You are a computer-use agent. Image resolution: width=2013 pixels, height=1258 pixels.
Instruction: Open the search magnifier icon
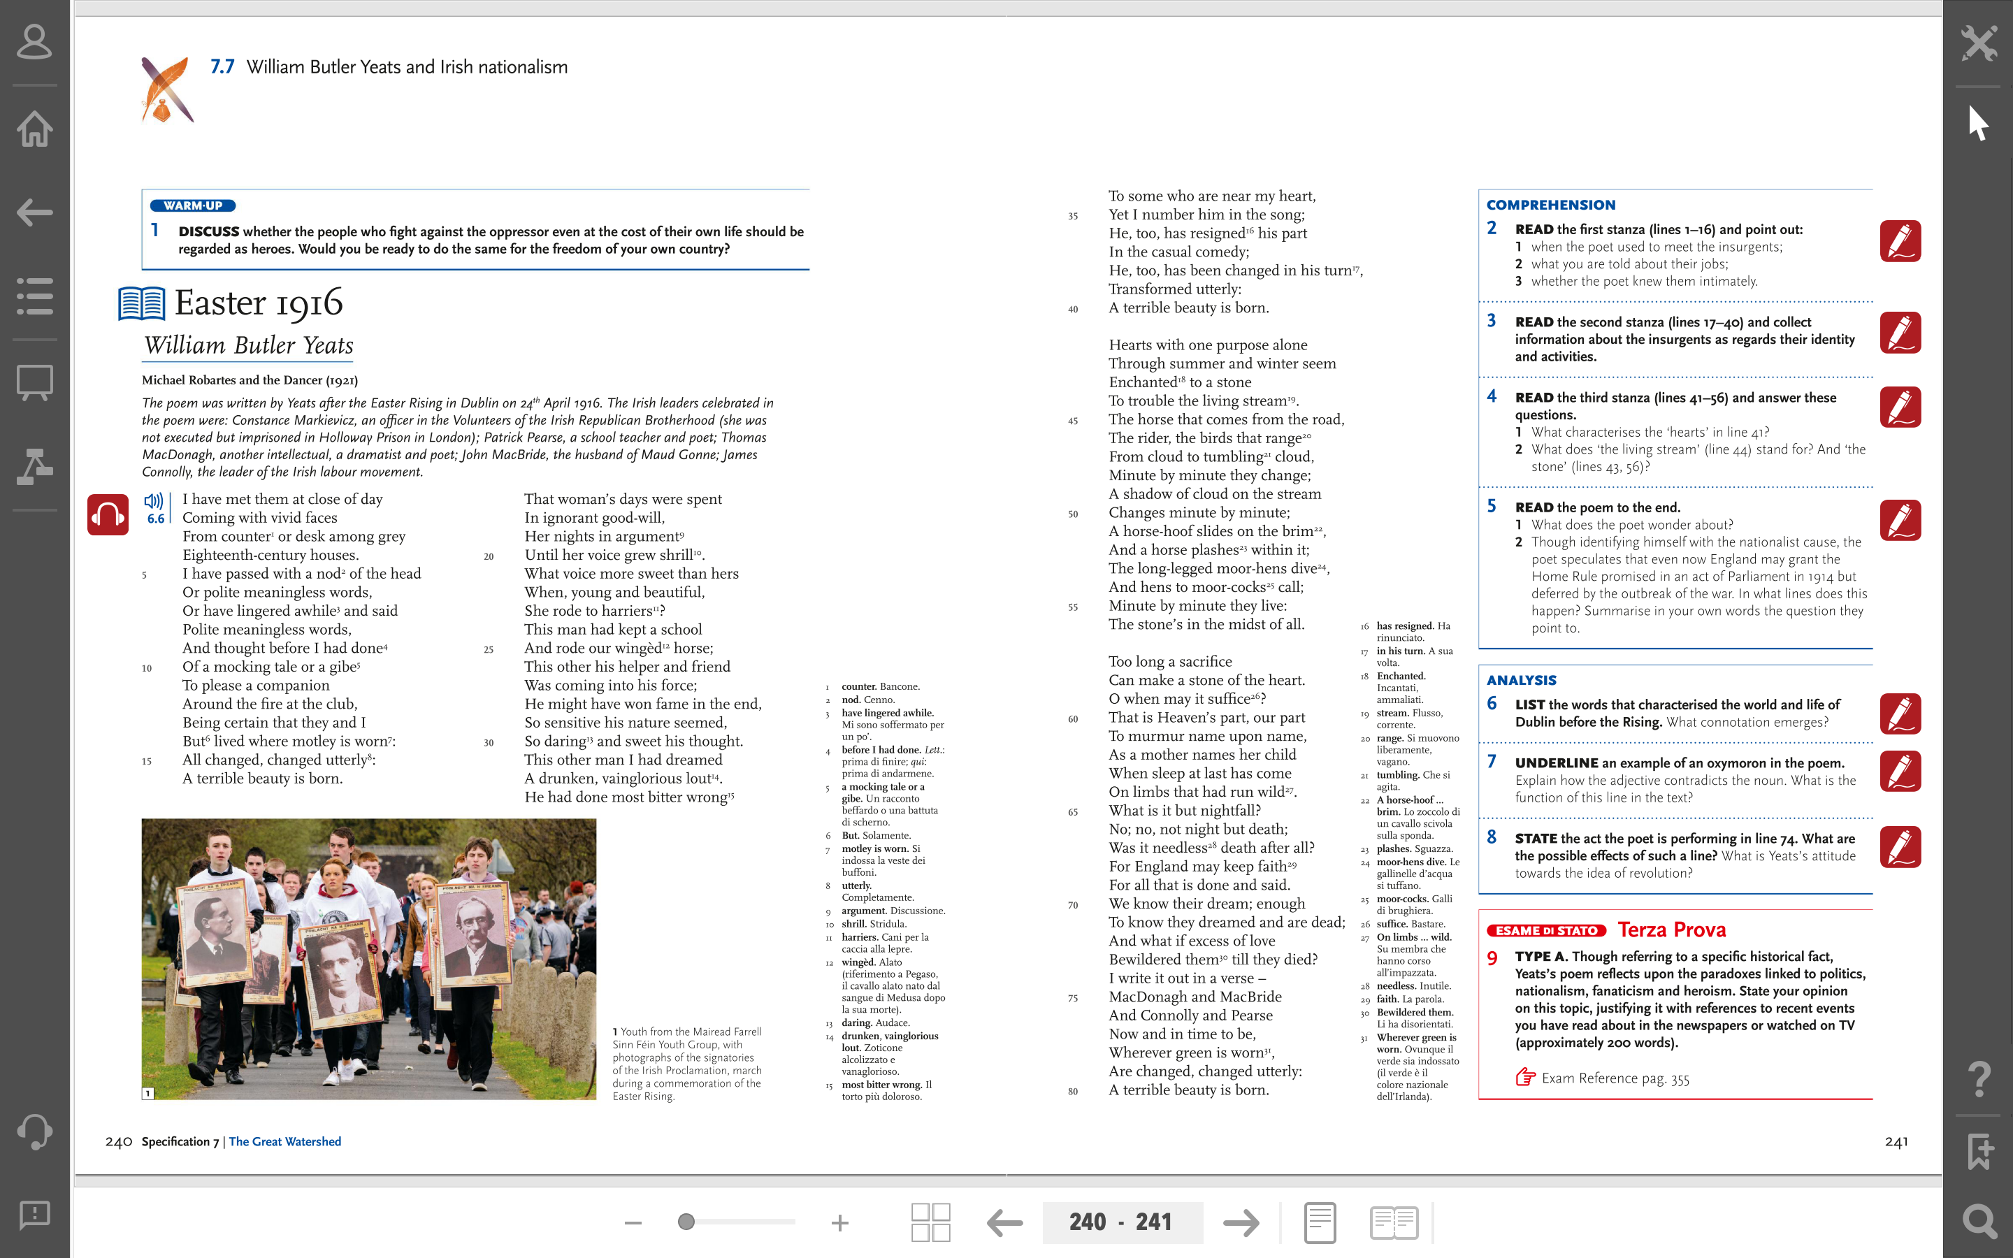coord(1978,1222)
